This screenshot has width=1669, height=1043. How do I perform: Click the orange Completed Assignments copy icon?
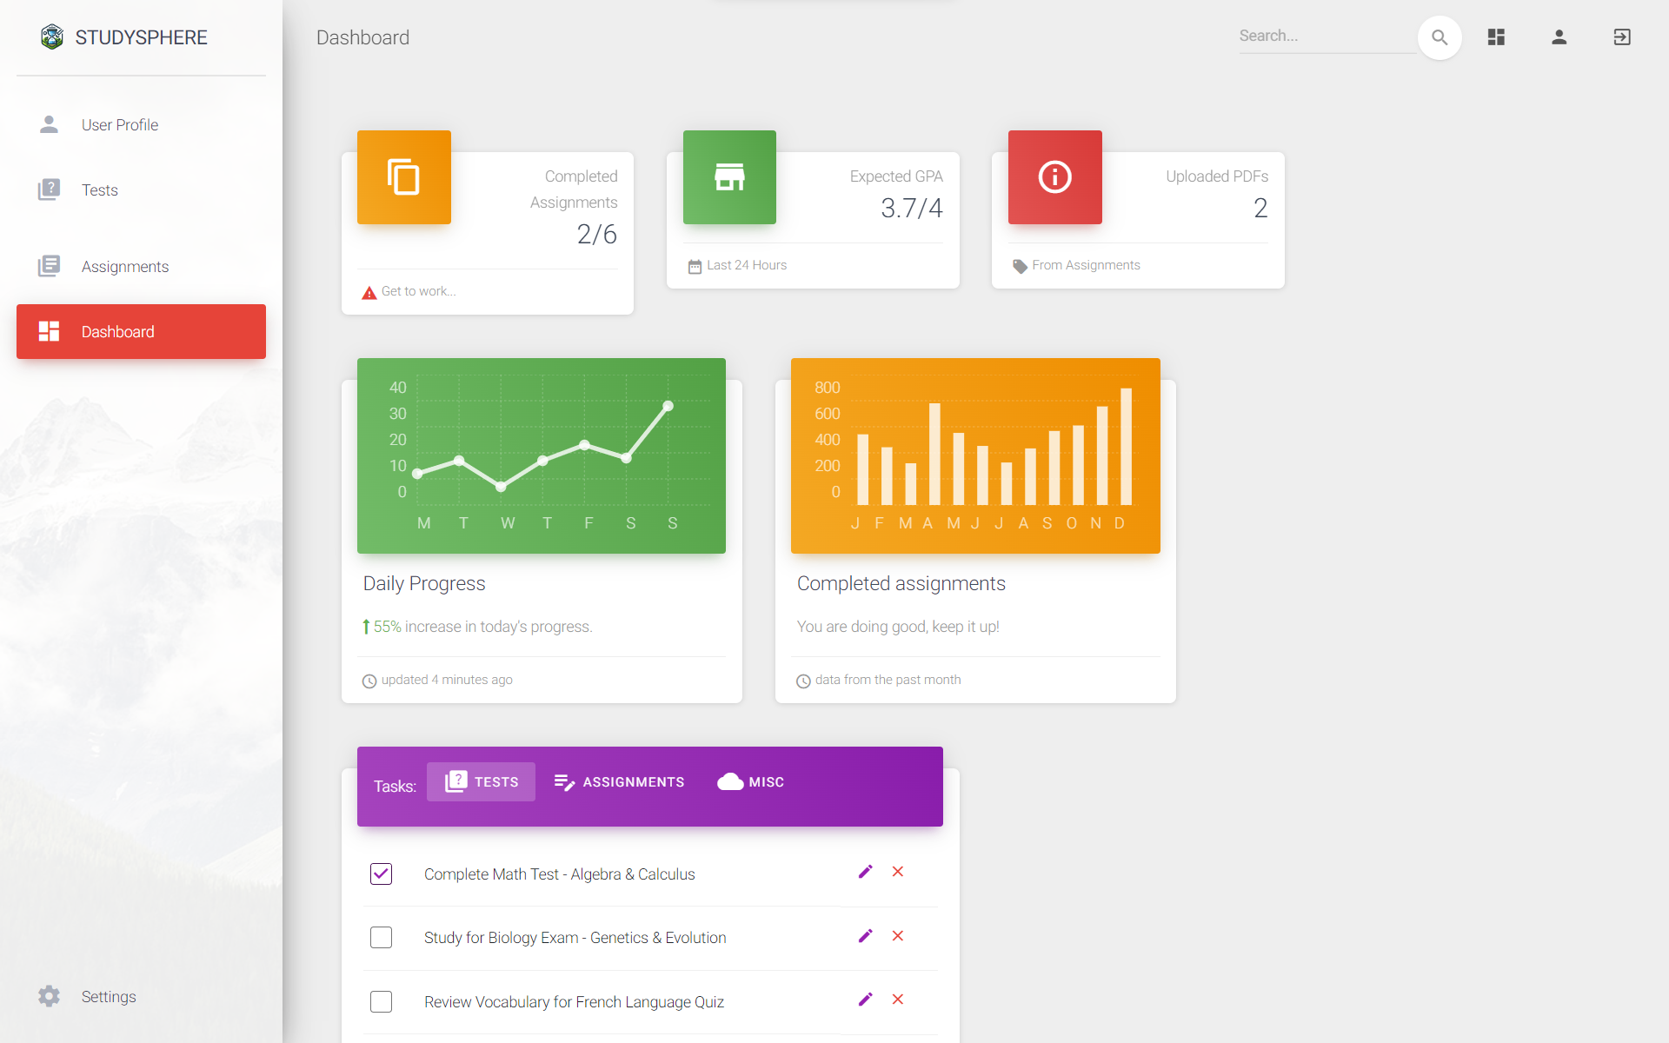pyautogui.click(x=403, y=177)
